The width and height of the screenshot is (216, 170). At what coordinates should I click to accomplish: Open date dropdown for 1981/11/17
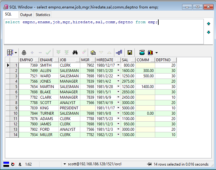pyautogui.click(x=118, y=108)
